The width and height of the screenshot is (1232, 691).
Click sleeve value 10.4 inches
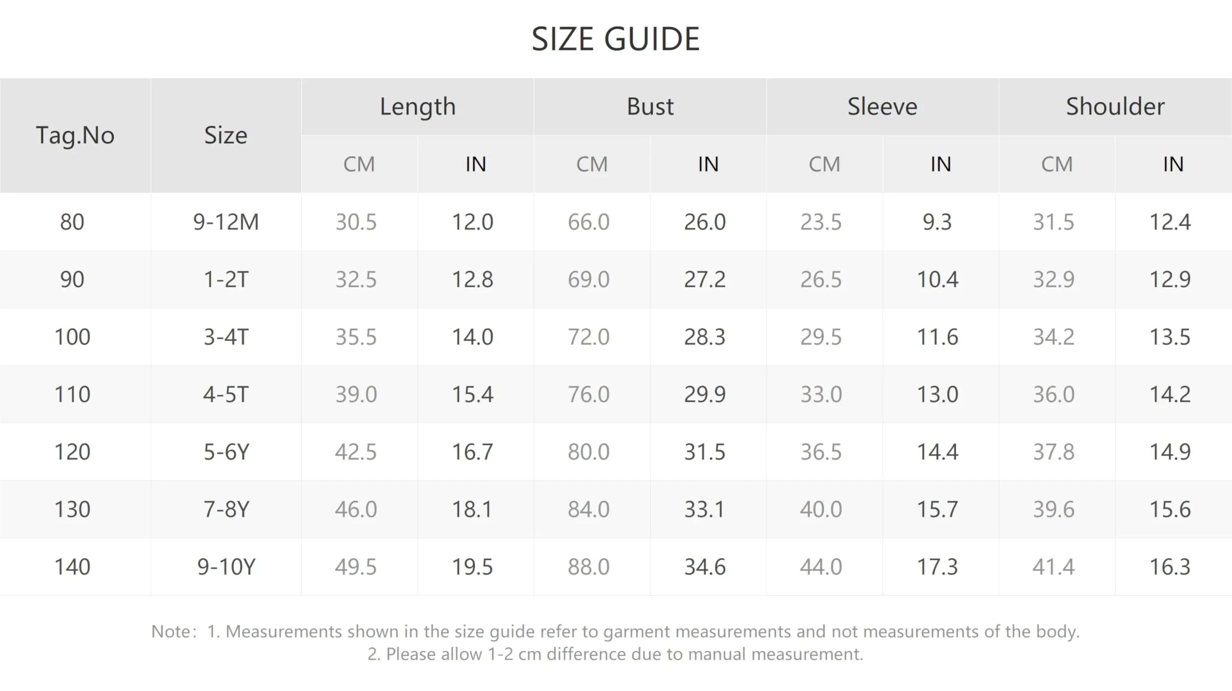click(937, 279)
